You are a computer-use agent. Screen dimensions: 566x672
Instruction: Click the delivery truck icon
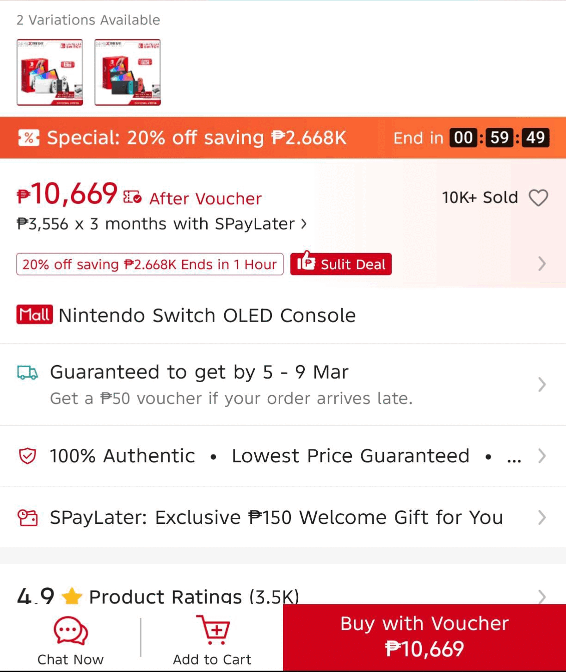coord(27,373)
